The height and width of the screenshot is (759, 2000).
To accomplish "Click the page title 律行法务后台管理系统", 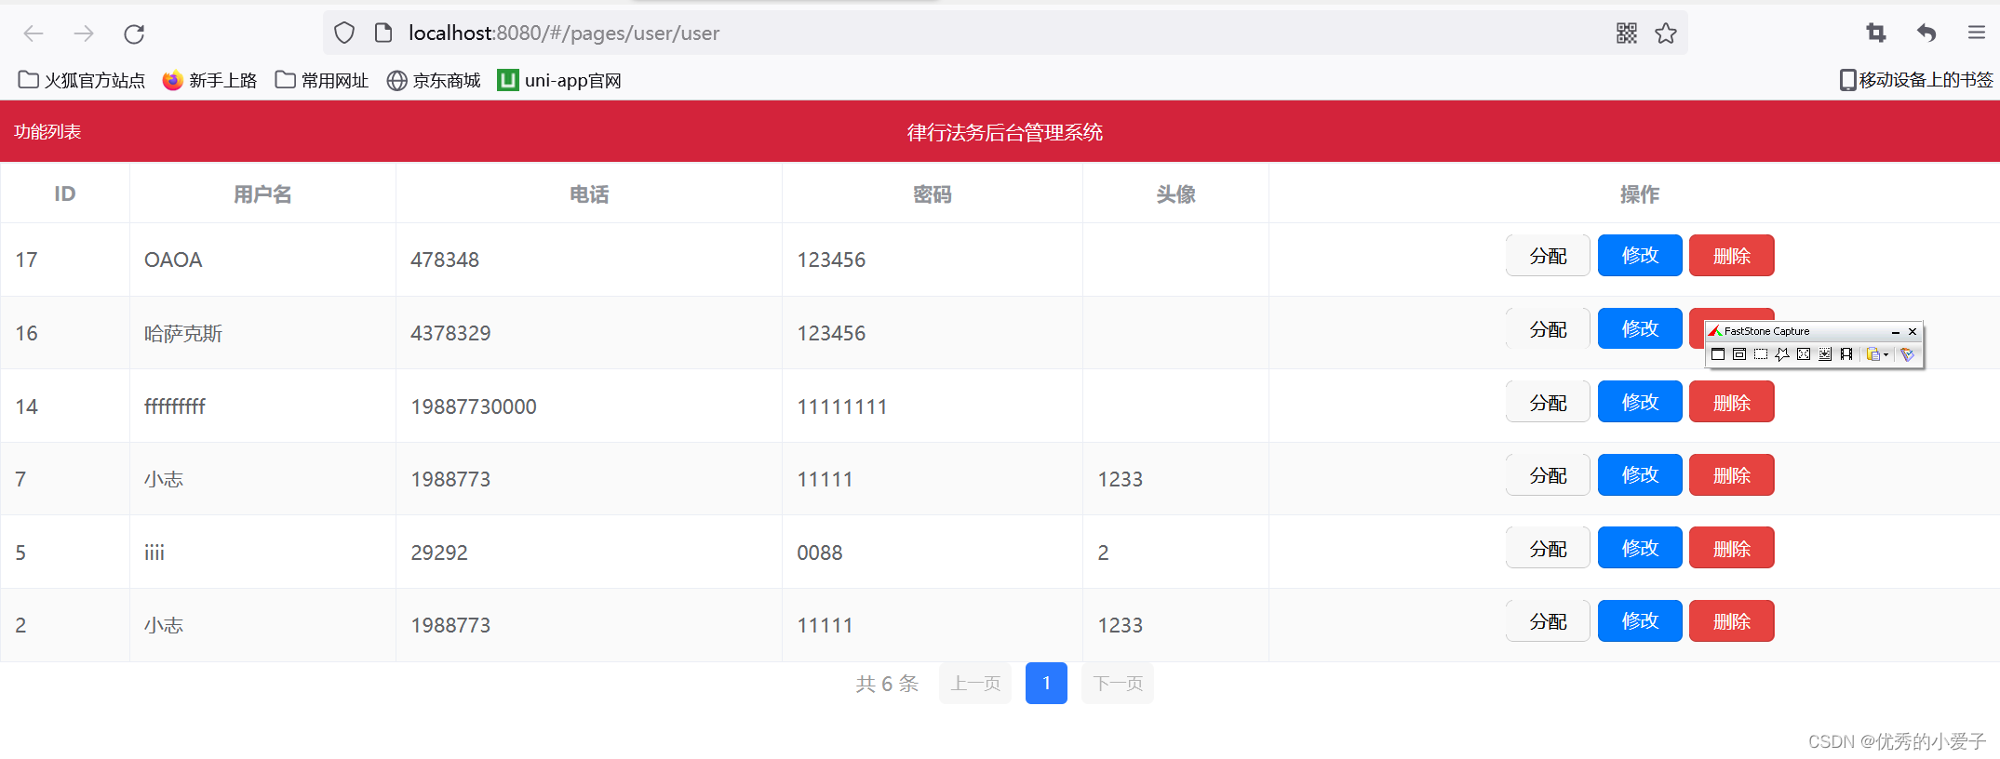I will coord(1005,132).
